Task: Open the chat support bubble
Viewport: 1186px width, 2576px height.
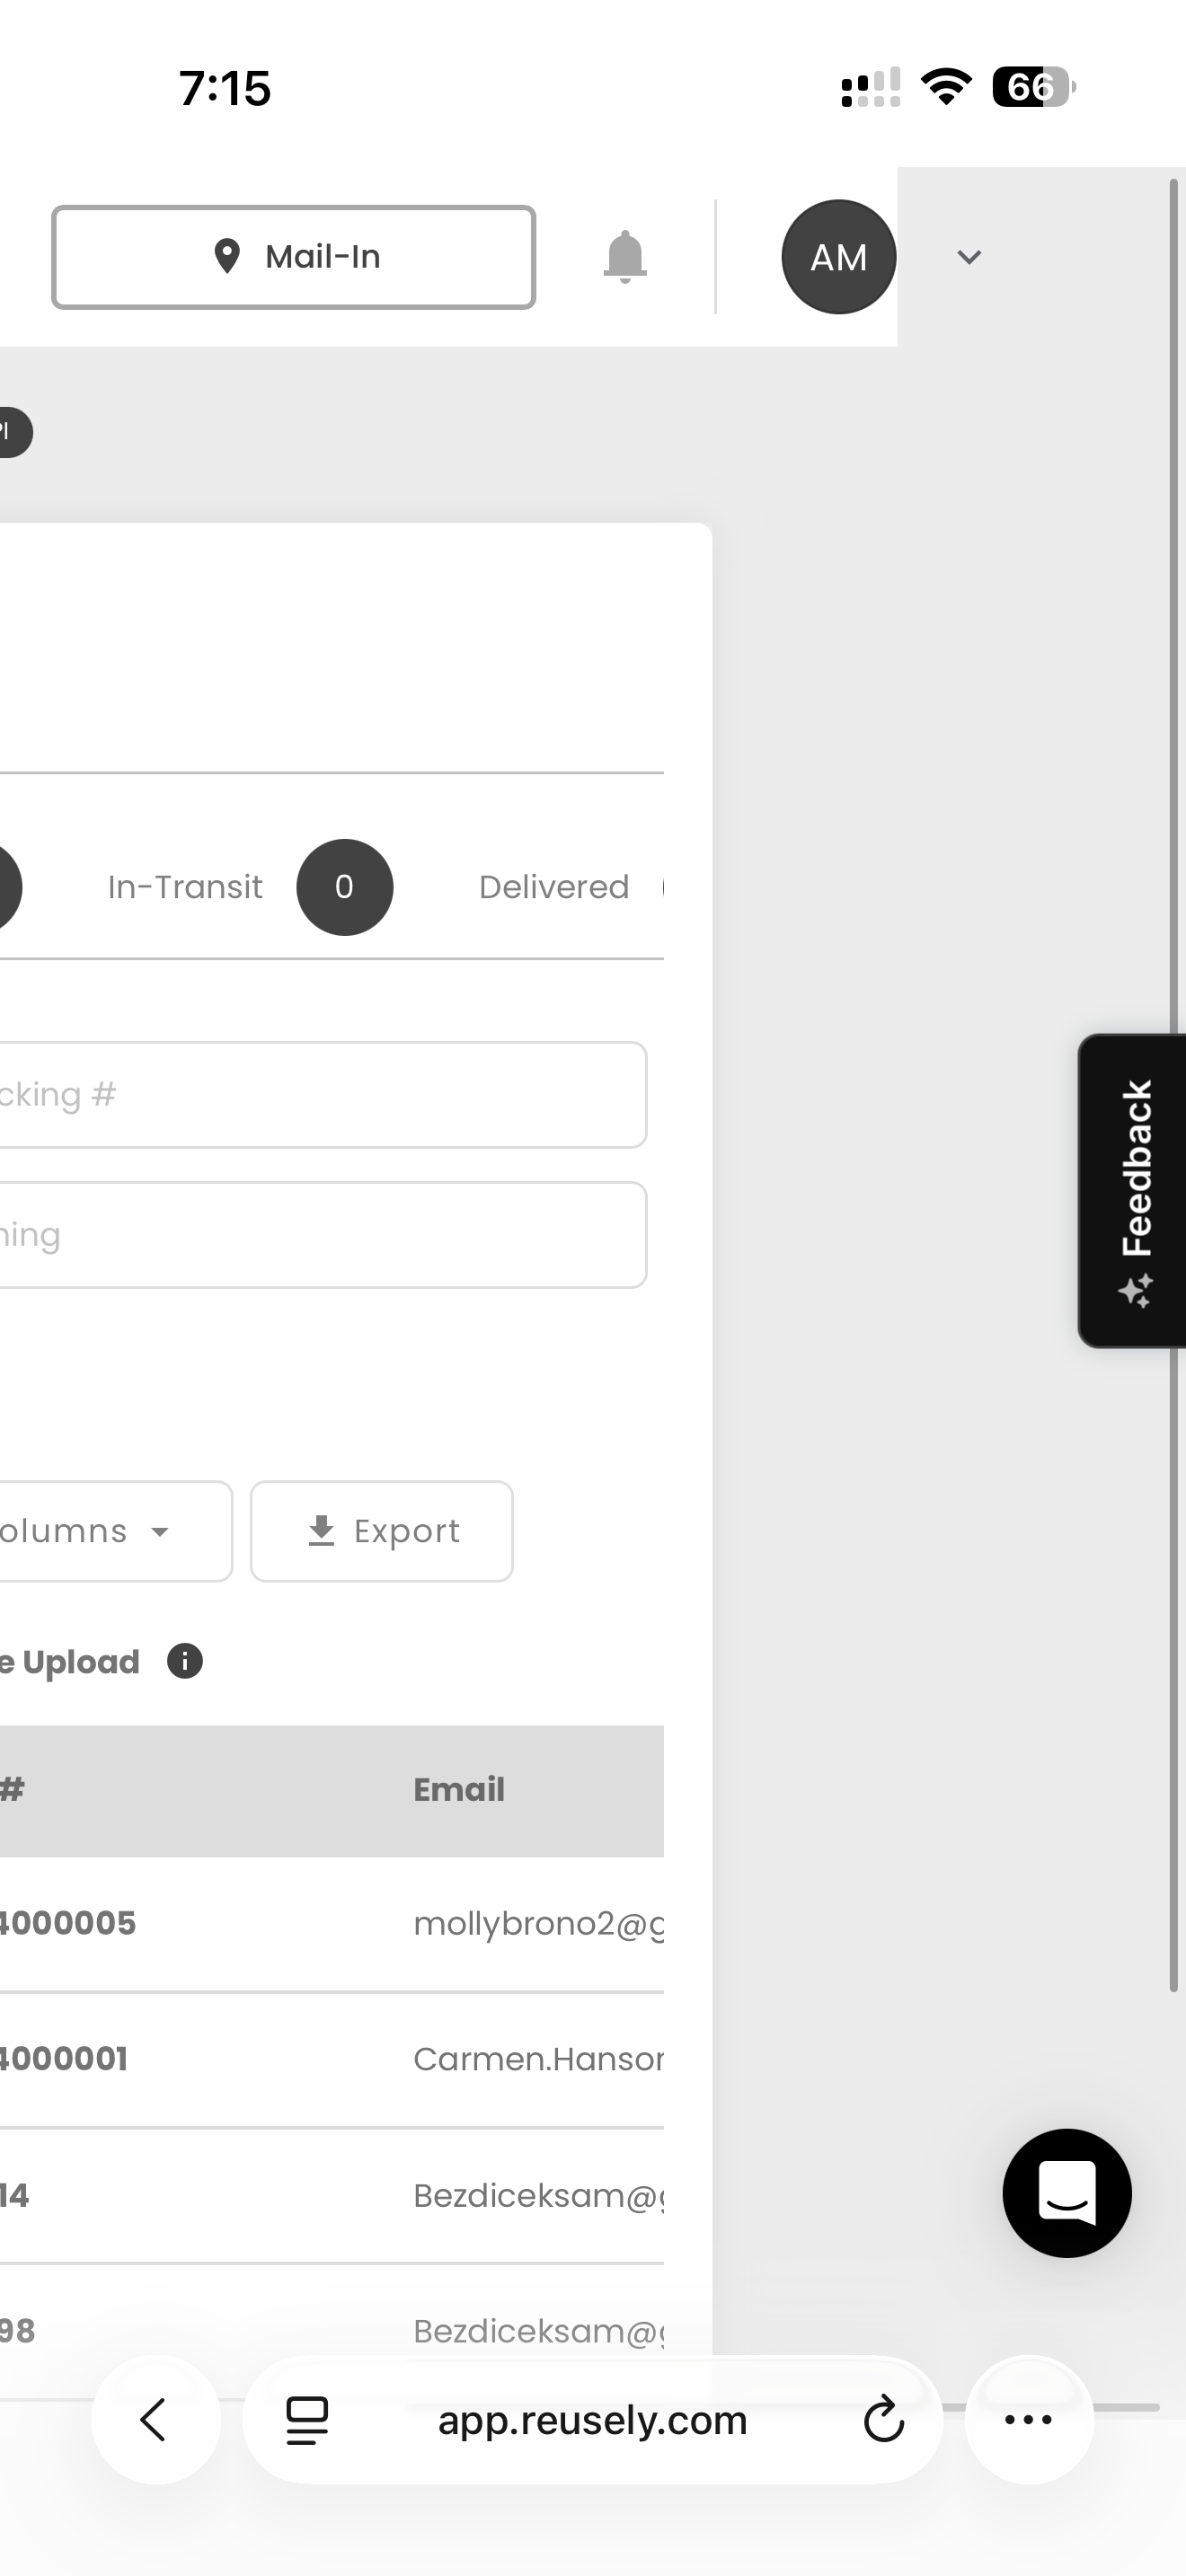Action: tap(1066, 2193)
